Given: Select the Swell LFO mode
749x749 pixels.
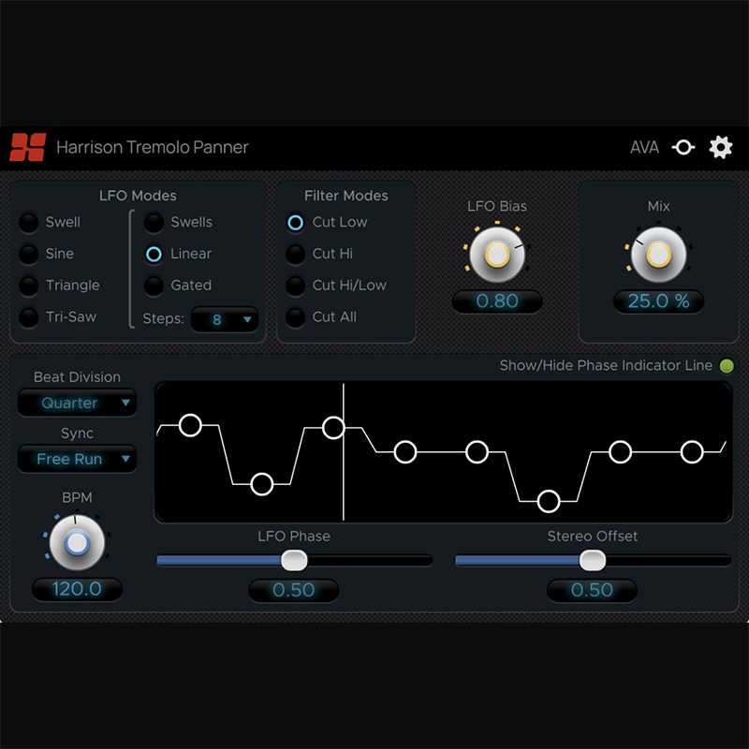Looking at the screenshot, I should tap(29, 223).
